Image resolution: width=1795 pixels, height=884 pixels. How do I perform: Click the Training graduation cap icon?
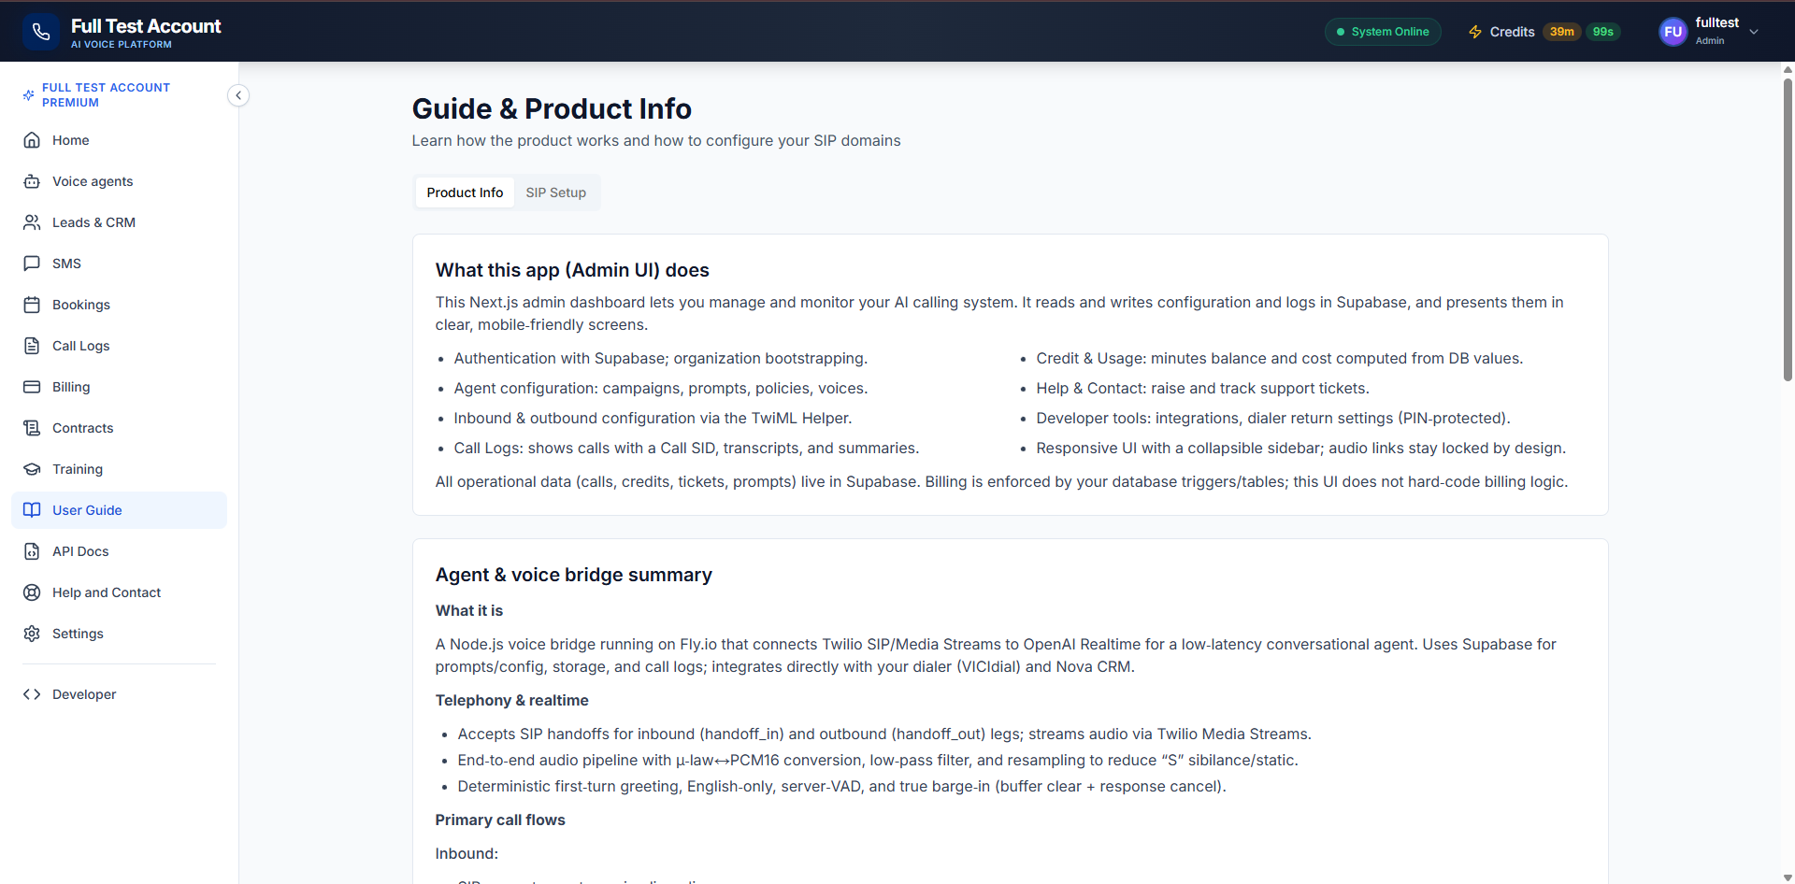pyautogui.click(x=32, y=469)
